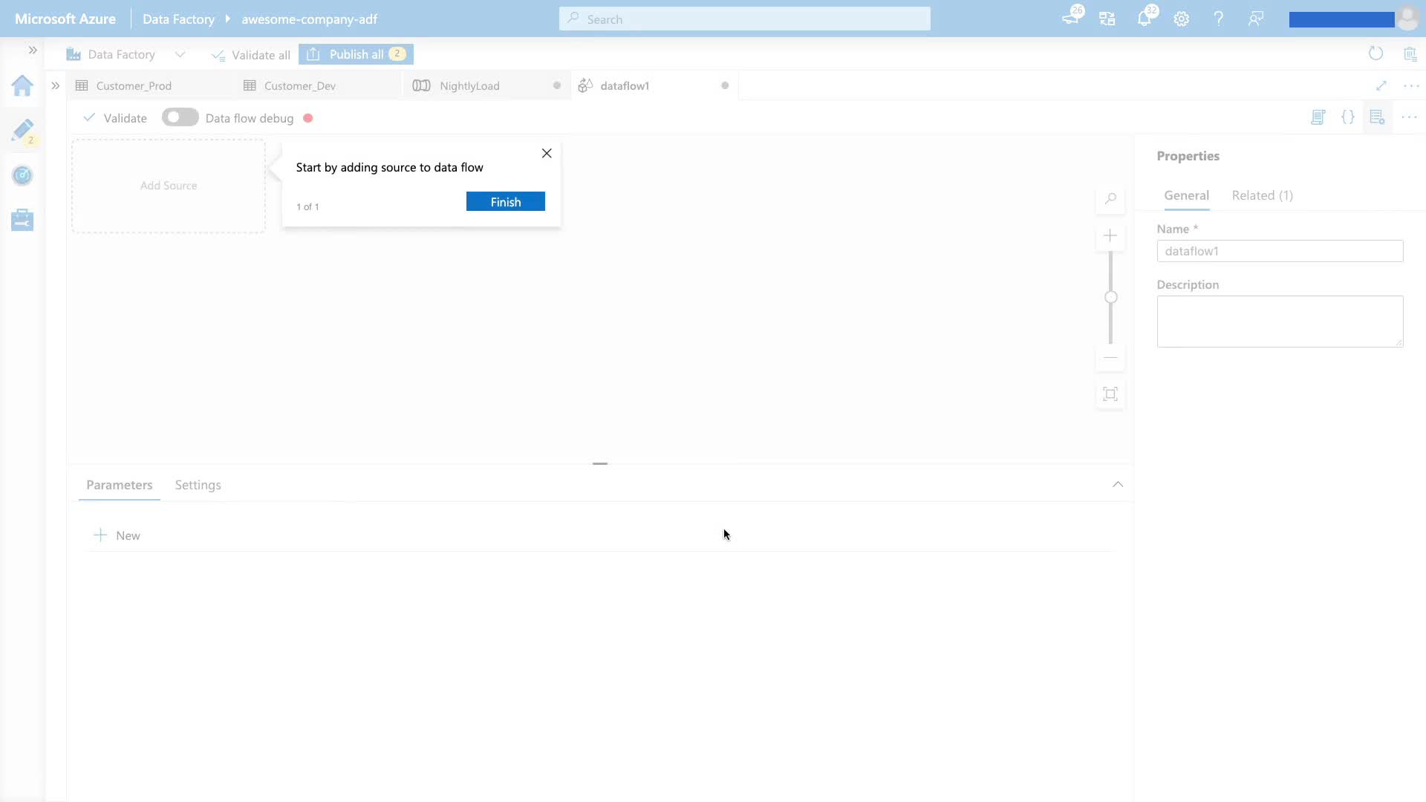The height and width of the screenshot is (802, 1426).
Task: Open the Manage toolbox icon in sidebar
Action: click(x=22, y=220)
